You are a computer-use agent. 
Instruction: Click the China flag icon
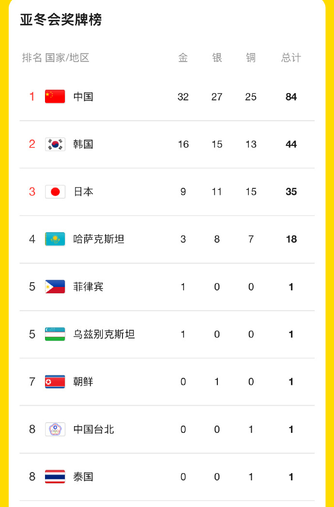pos(55,96)
